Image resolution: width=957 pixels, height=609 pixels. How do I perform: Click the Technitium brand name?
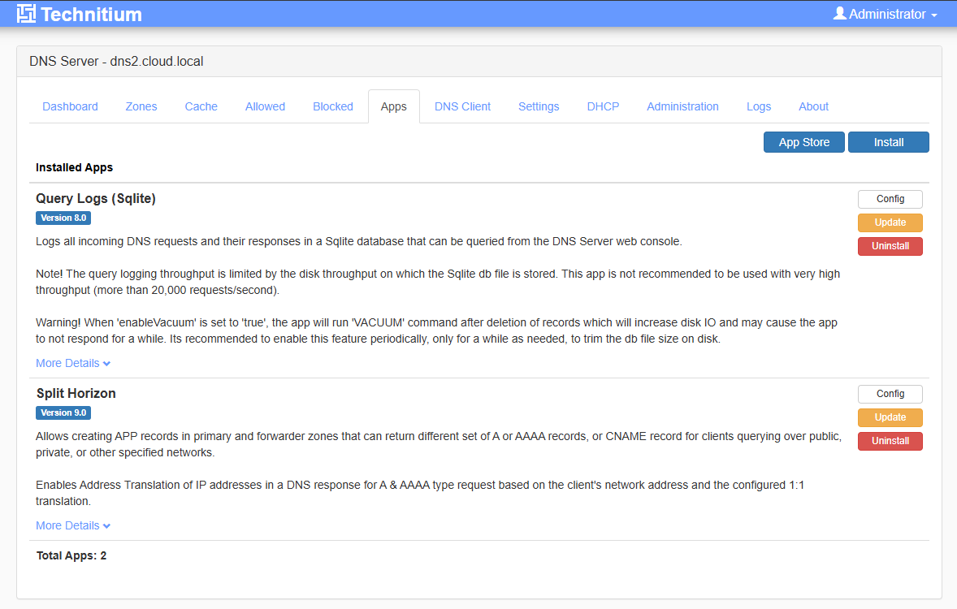point(92,14)
